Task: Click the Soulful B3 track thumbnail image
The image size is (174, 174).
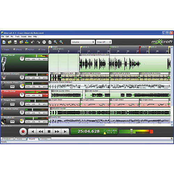Action: click(3, 121)
